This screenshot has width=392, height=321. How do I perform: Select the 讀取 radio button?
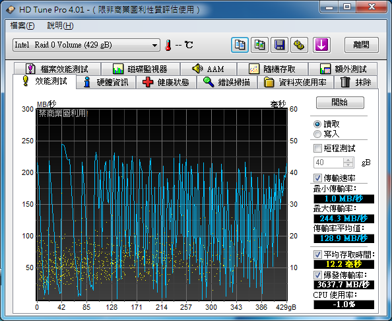(x=317, y=124)
